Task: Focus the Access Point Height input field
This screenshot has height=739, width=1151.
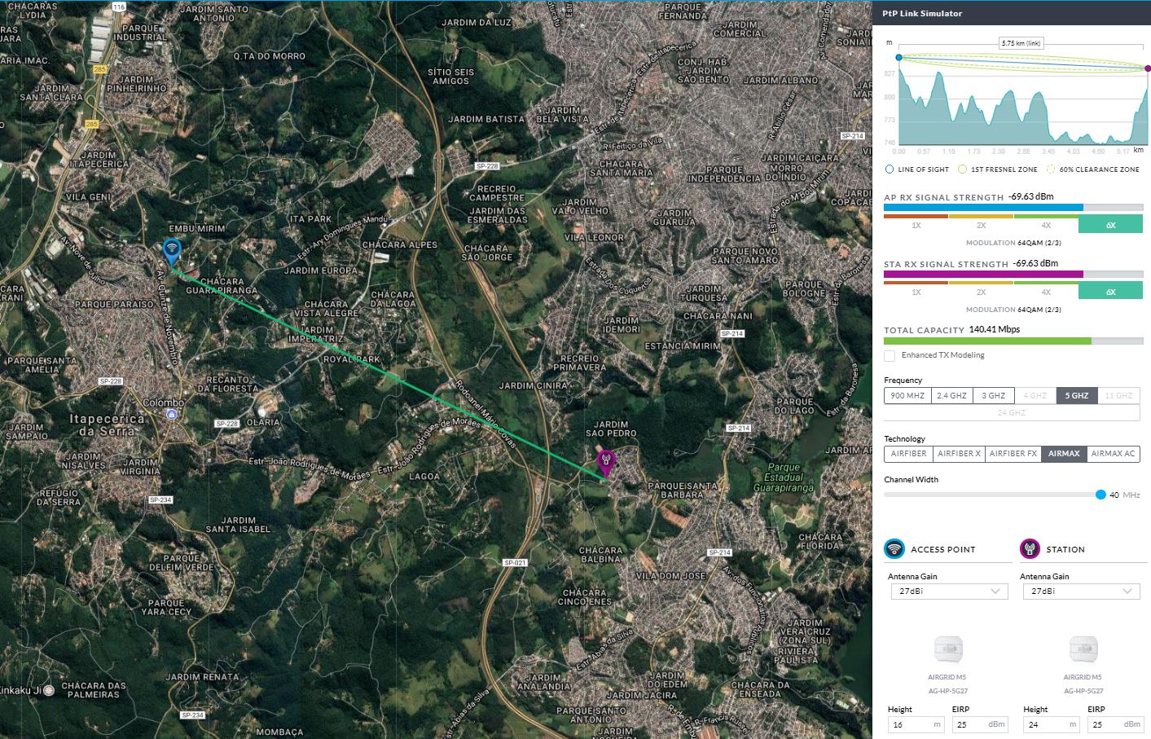Action: pyautogui.click(x=915, y=724)
